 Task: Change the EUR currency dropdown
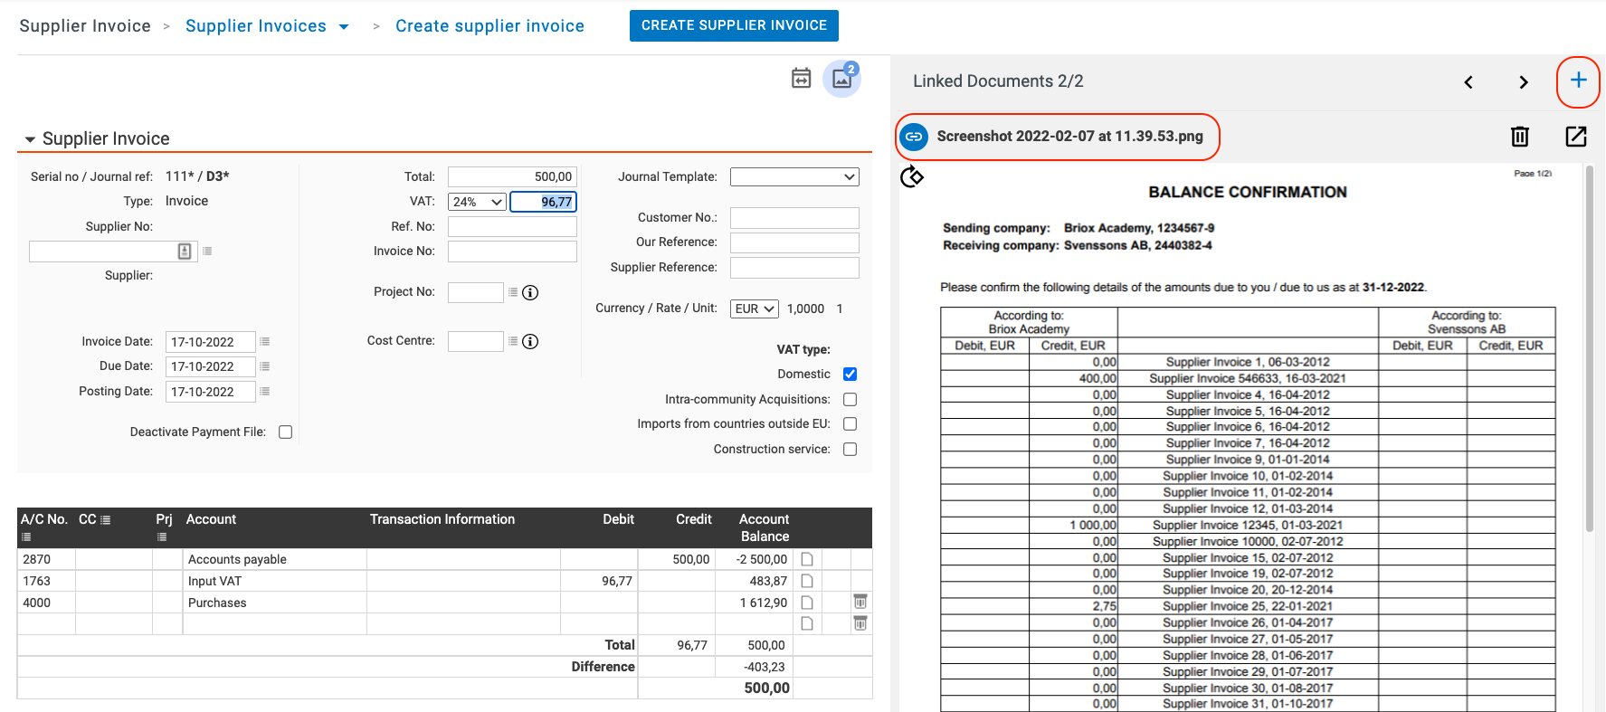754,309
